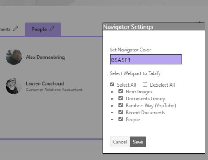The width and height of the screenshot is (208, 160).
Task: Click the 'Bamboo Way (YouTube)' label text
Action: click(151, 106)
